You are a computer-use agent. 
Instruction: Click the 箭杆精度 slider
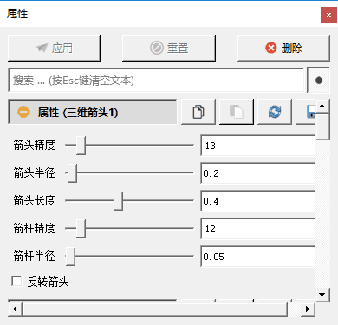click(129, 229)
